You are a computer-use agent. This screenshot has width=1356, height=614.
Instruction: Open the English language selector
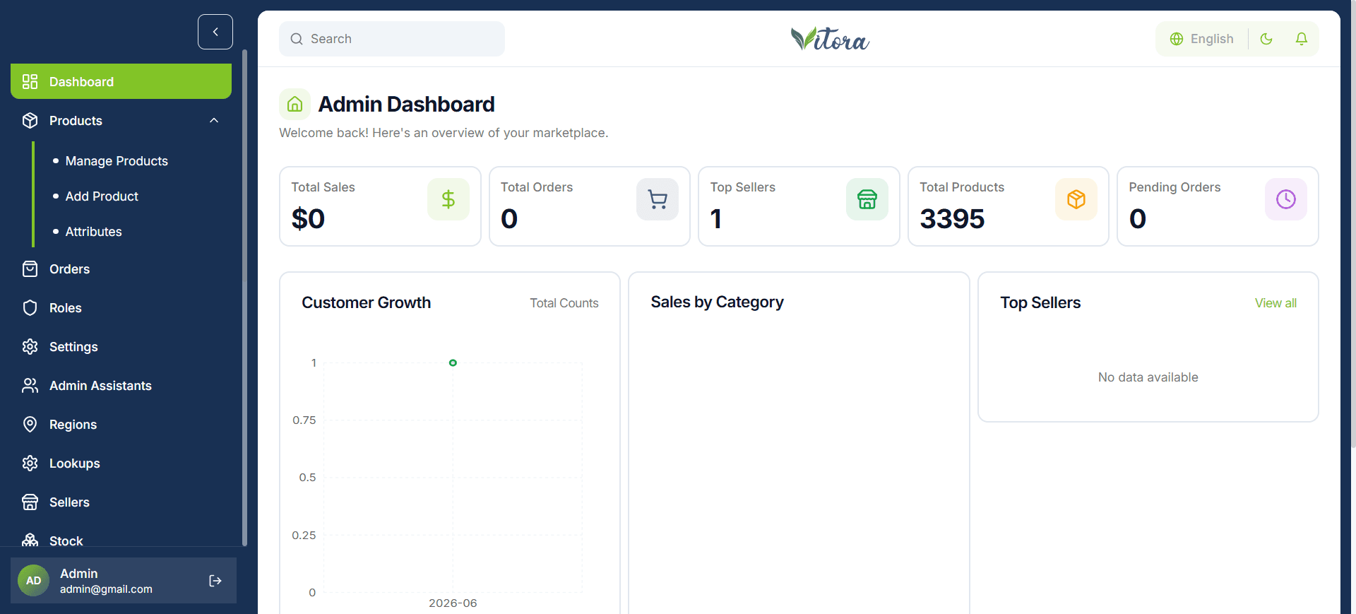1202,39
